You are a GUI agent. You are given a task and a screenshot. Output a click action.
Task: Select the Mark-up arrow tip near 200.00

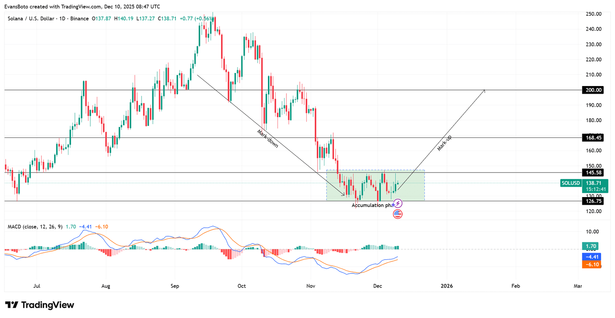click(x=484, y=91)
